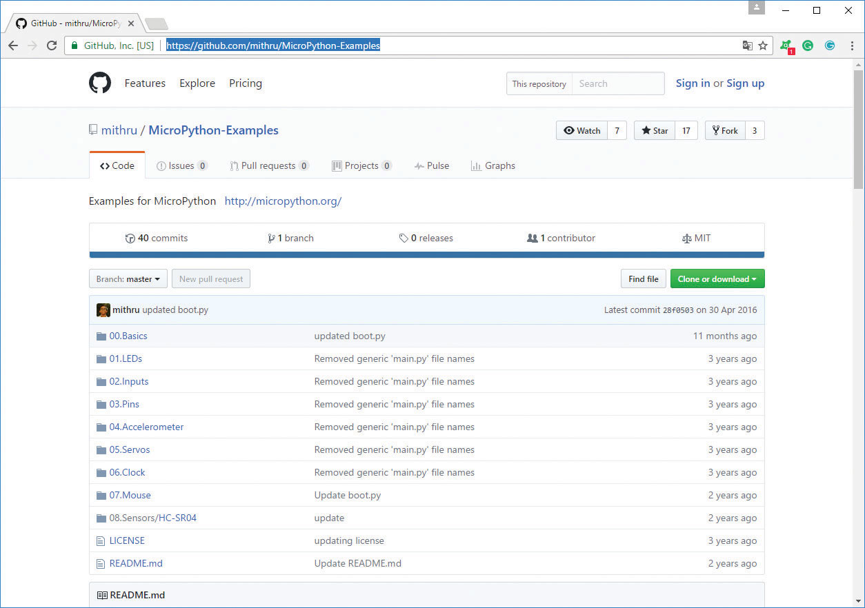Click mithru's avatar thumbnail in commit bar
Viewport: 865px width, 608px height.
click(103, 310)
